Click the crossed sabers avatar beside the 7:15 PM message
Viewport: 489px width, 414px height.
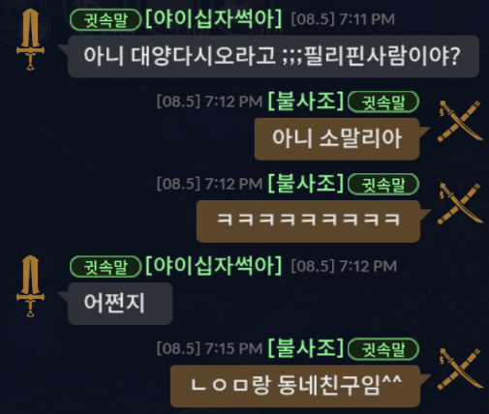(x=460, y=369)
